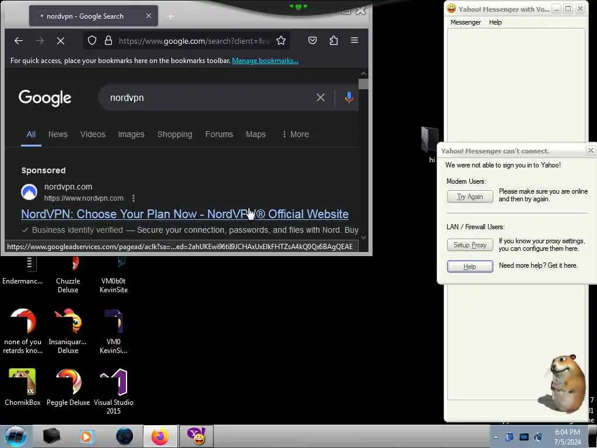Open Peggle Deluxe desktop icon

click(68, 387)
